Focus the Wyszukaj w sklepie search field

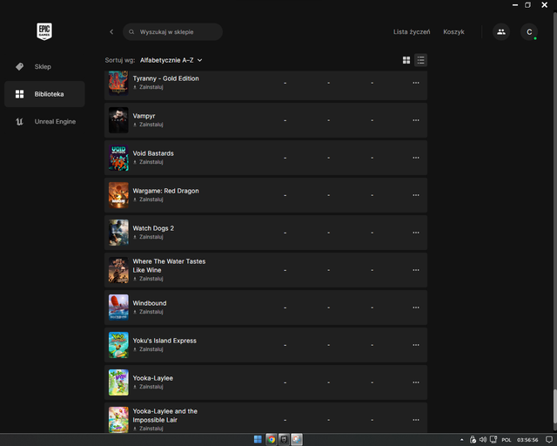point(172,32)
